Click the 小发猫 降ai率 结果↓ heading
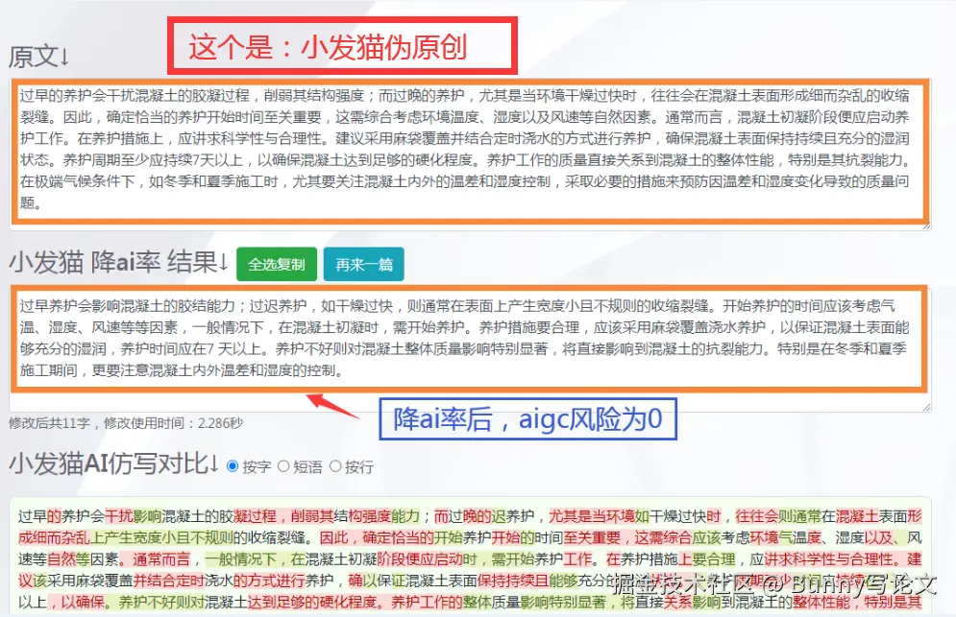This screenshot has width=956, height=617. [x=119, y=263]
